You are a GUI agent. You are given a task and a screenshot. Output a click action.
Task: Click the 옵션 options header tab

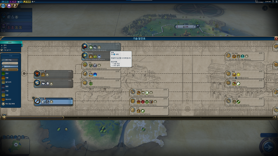[11, 42]
